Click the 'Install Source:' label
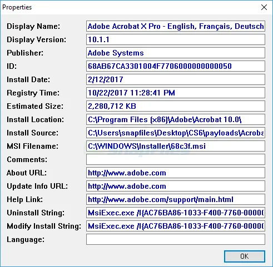Screen dimensions: 273x267 [x=32, y=133]
